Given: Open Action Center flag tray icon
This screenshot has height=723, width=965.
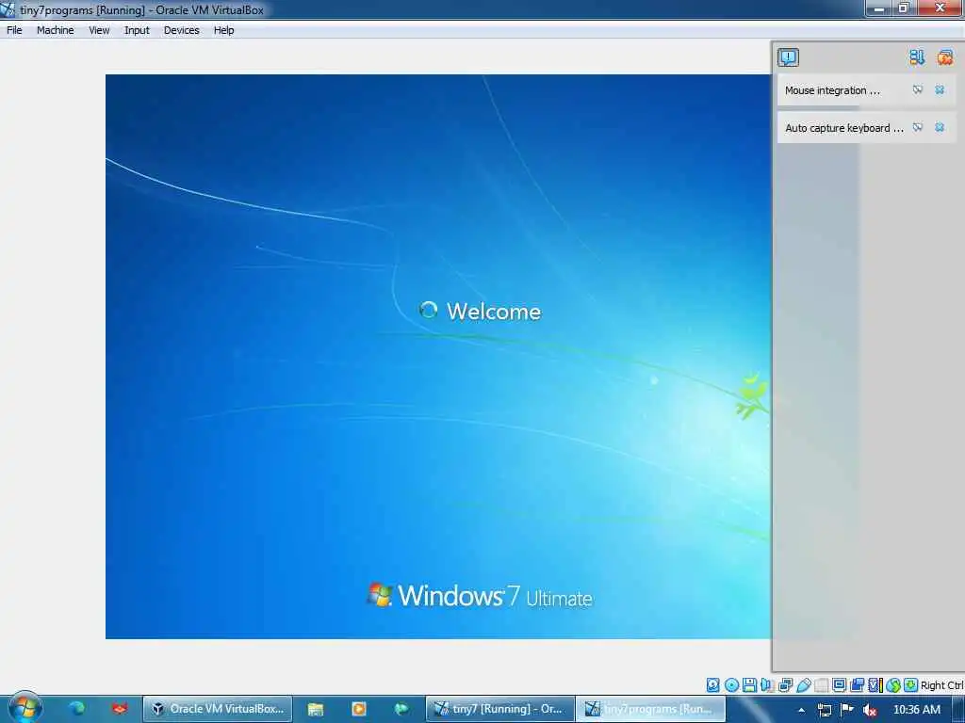Looking at the screenshot, I should [x=847, y=710].
